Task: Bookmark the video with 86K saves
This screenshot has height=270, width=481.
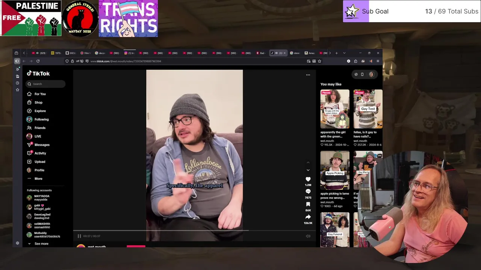Action: [308, 204]
